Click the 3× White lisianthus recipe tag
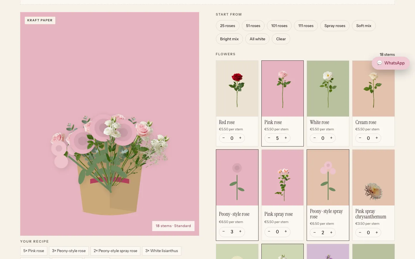Screen dimensions: 415x259 click(x=162, y=251)
